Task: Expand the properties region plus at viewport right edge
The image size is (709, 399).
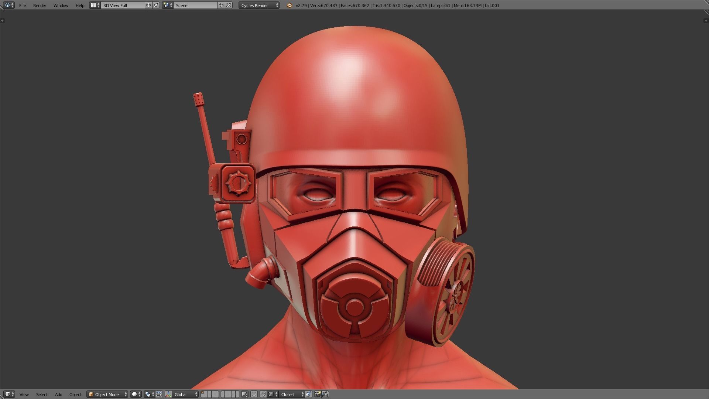Action: click(706, 21)
